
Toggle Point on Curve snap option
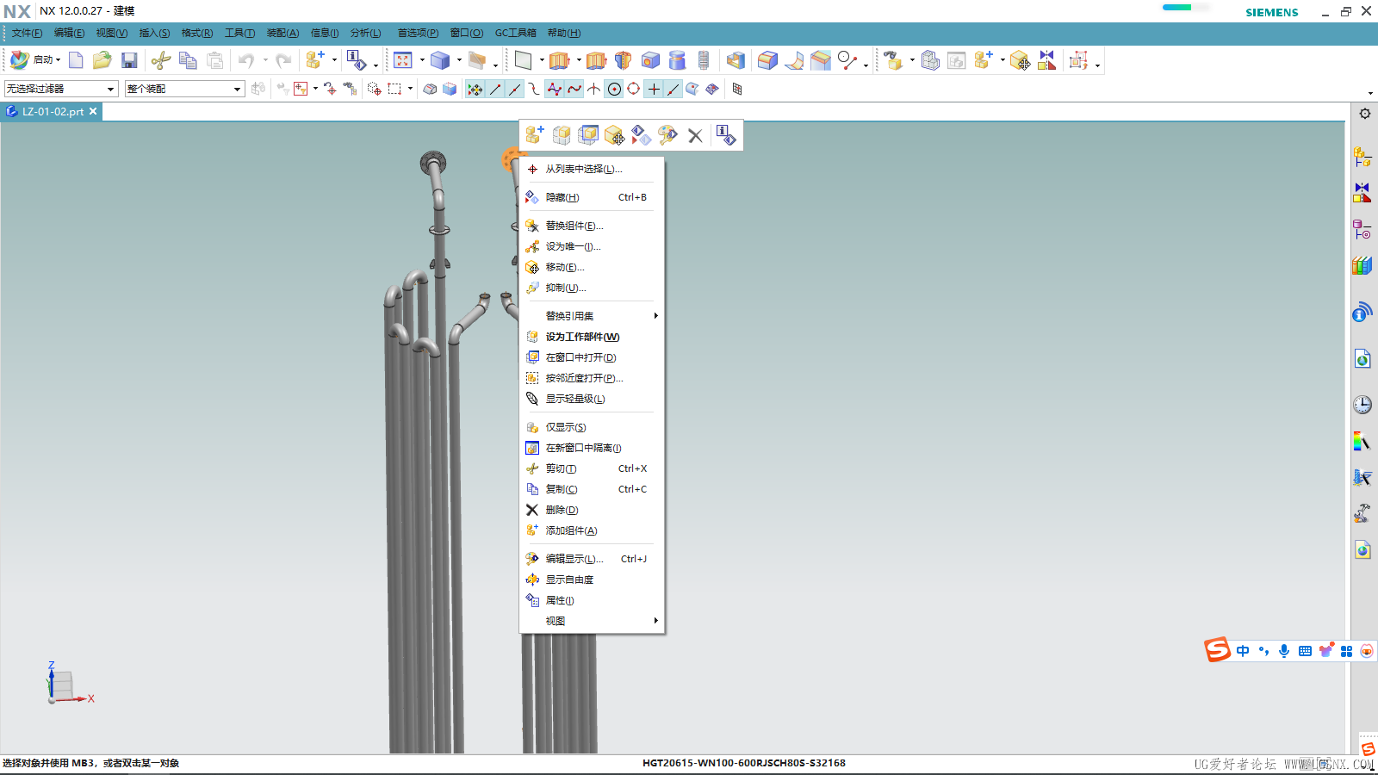point(673,89)
